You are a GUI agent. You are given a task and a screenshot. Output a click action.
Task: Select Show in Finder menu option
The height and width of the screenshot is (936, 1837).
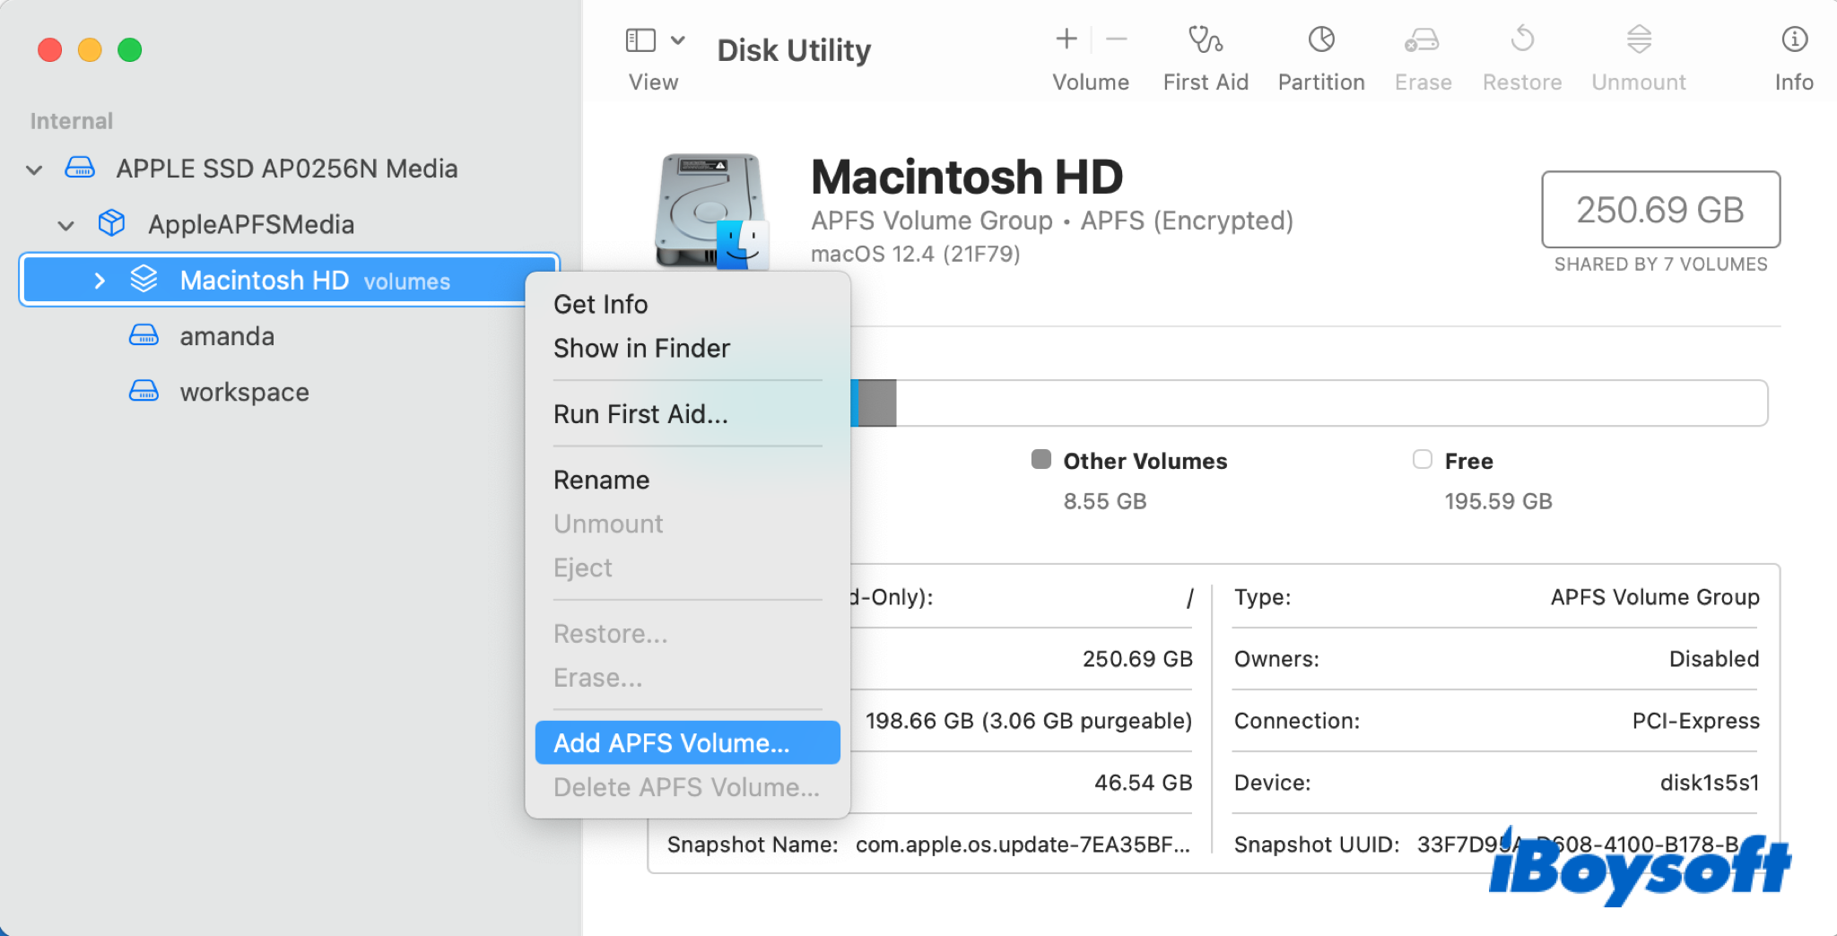[641, 349]
